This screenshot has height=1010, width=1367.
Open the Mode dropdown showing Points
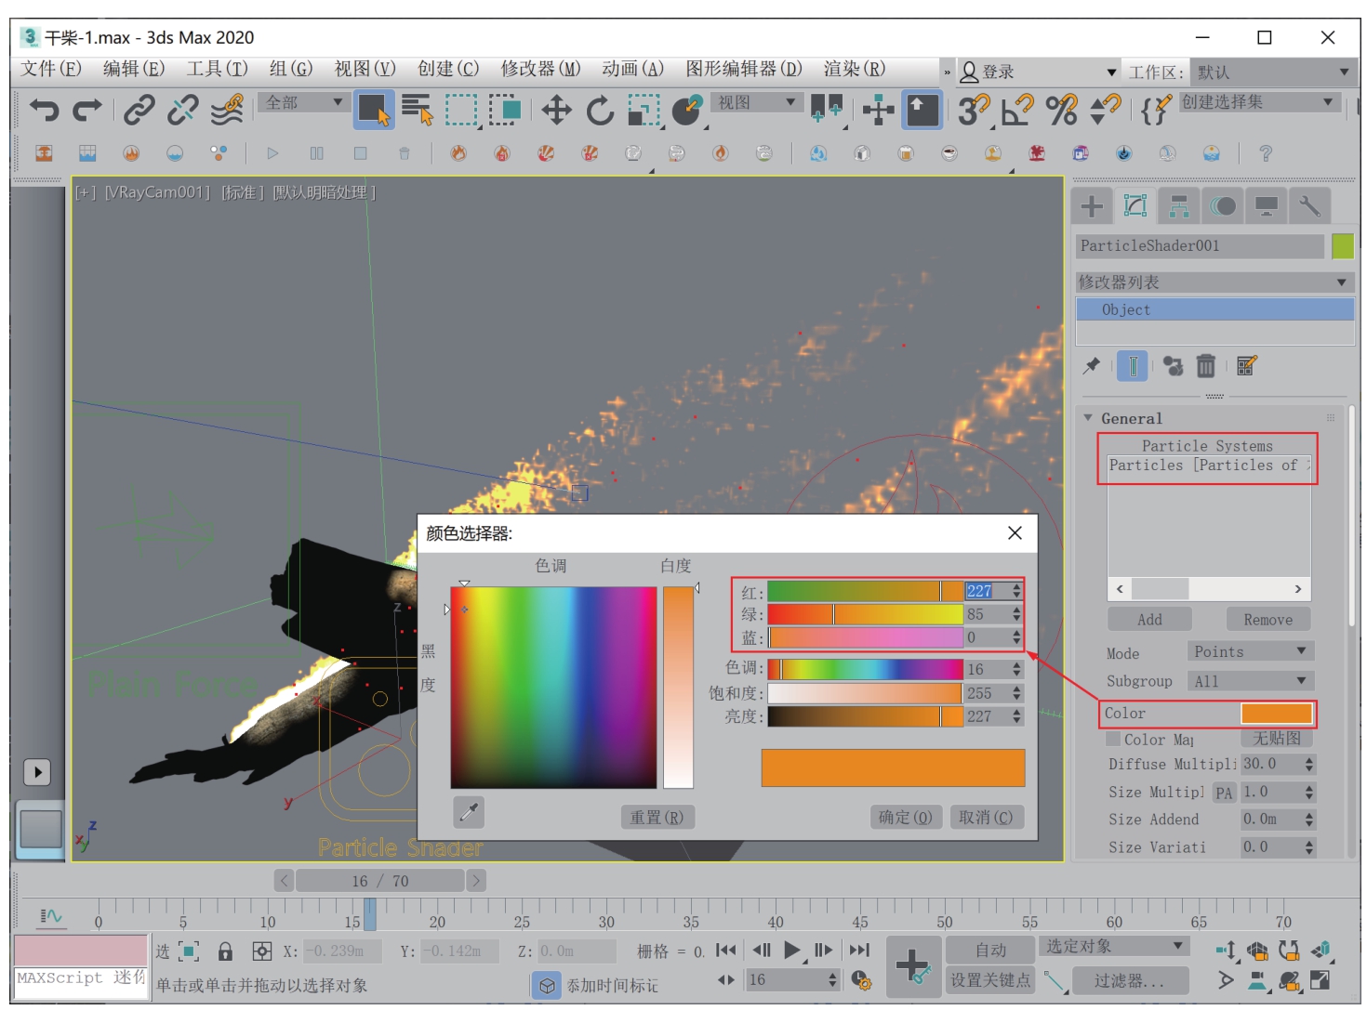pos(1250,651)
